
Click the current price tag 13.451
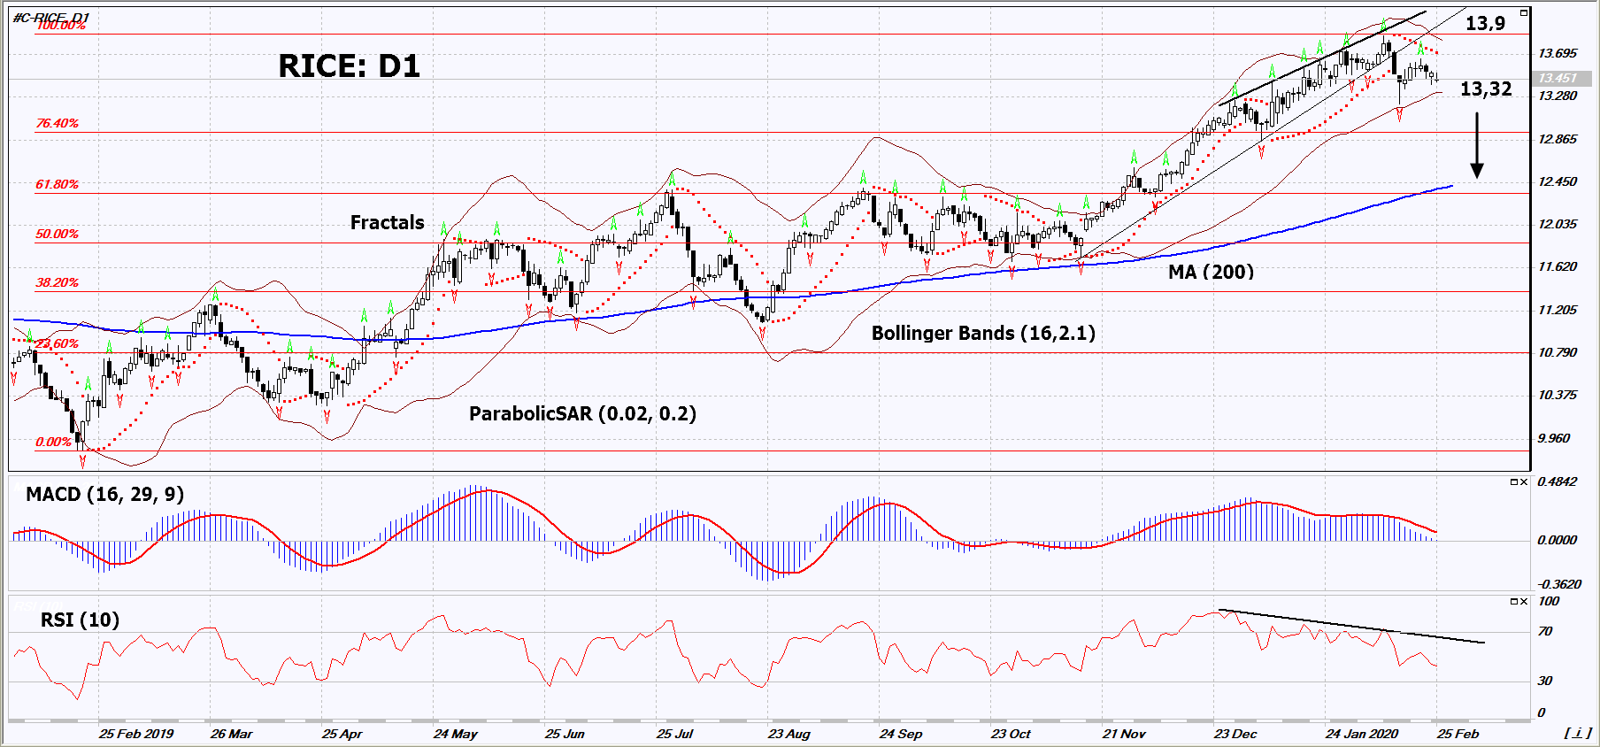click(x=1559, y=78)
